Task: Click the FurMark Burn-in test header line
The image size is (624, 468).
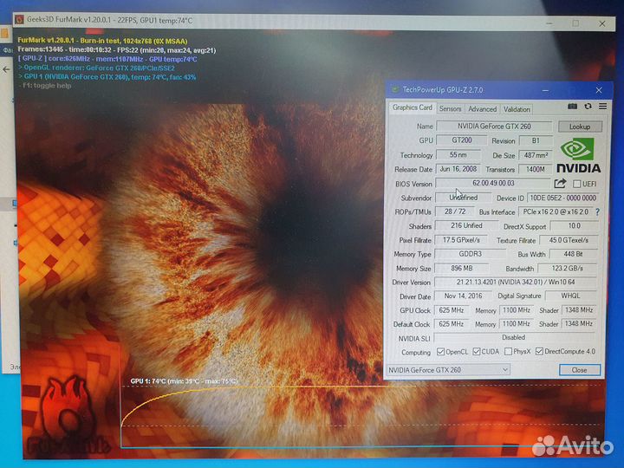Action: [x=102, y=41]
